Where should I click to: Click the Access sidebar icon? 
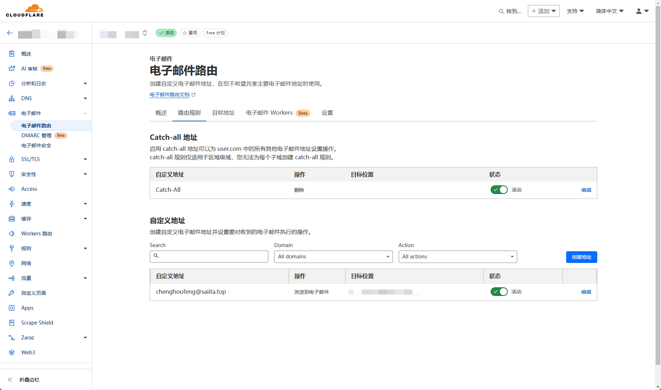pos(12,189)
